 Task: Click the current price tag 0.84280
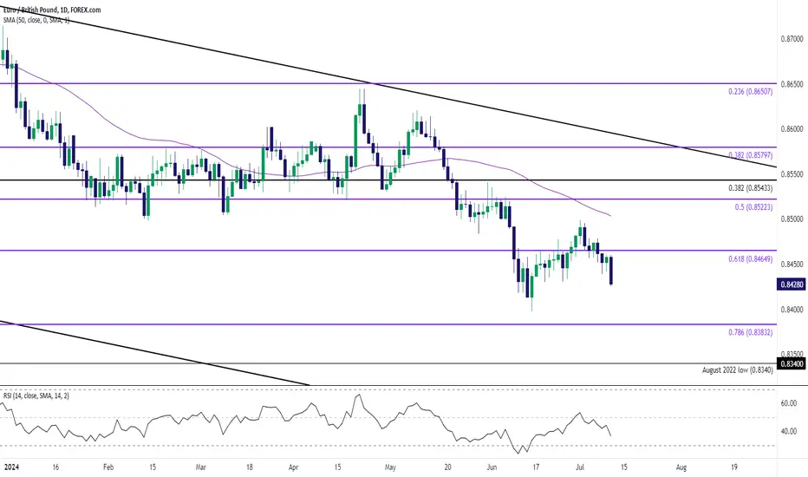792,284
